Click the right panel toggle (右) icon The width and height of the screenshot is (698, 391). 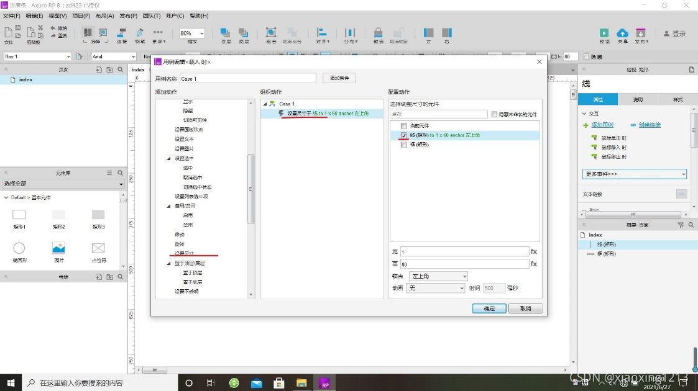447,32
